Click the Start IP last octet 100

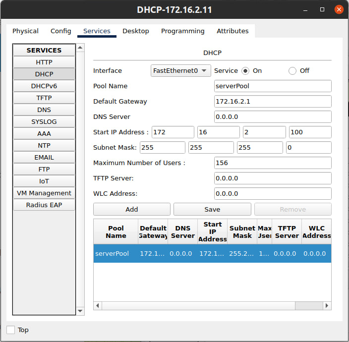click(x=310, y=132)
